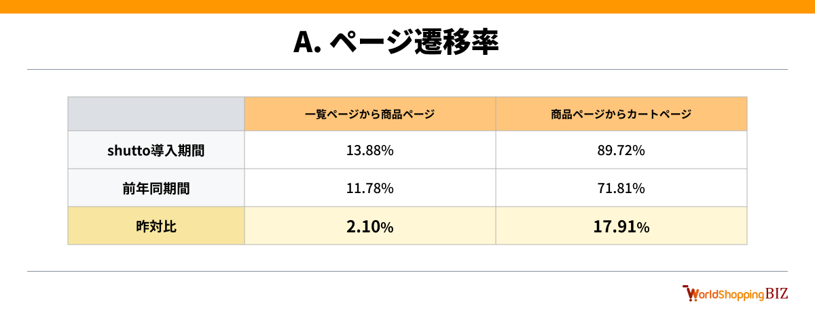Click the 13.88% cell

coord(370,150)
